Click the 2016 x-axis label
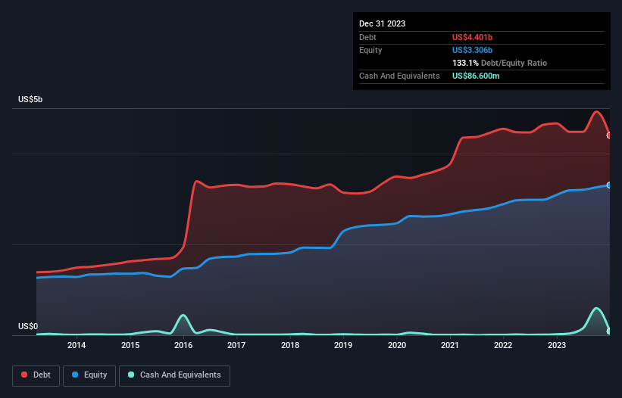 (x=183, y=345)
